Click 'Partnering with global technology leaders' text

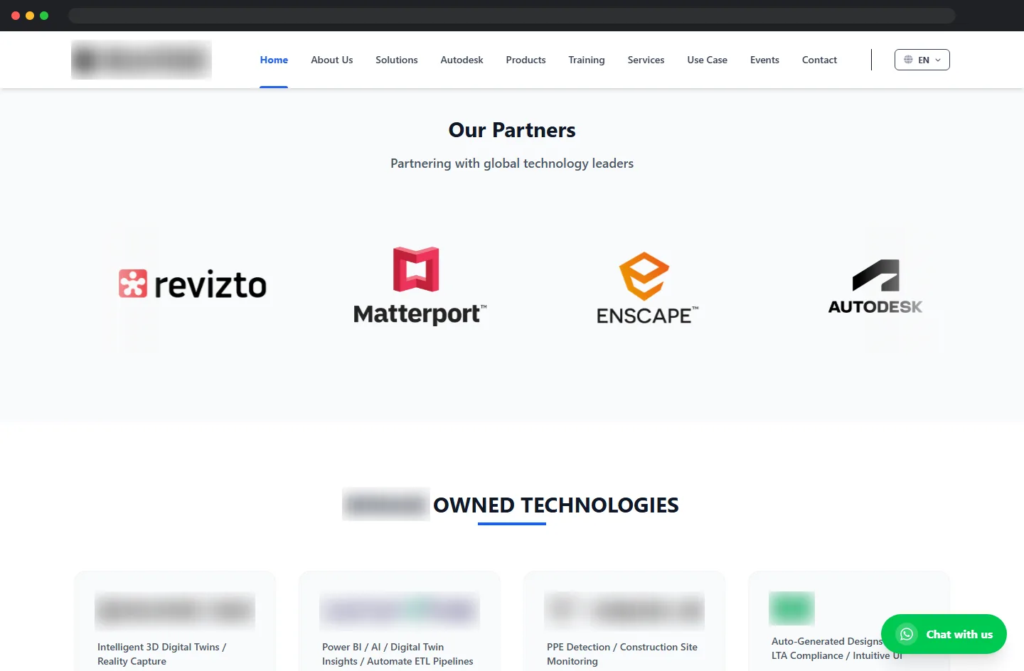pos(512,163)
